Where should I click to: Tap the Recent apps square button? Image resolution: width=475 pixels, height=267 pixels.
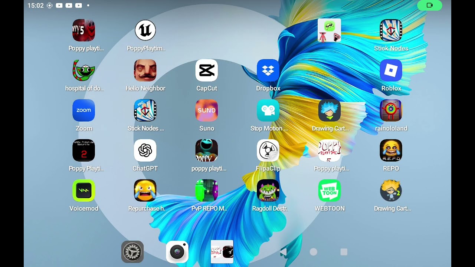(344, 252)
